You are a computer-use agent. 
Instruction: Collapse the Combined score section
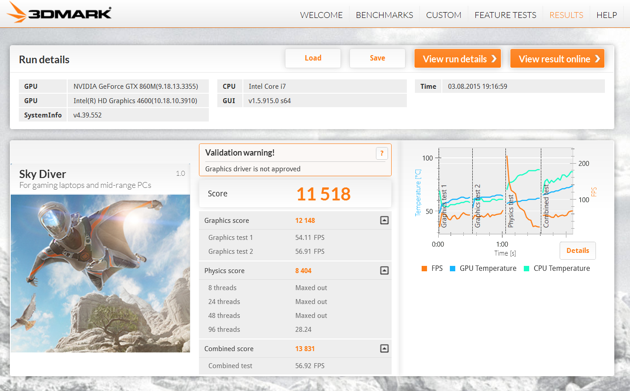(384, 348)
